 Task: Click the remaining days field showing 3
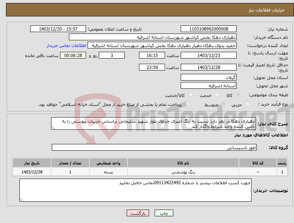[x=112, y=55]
